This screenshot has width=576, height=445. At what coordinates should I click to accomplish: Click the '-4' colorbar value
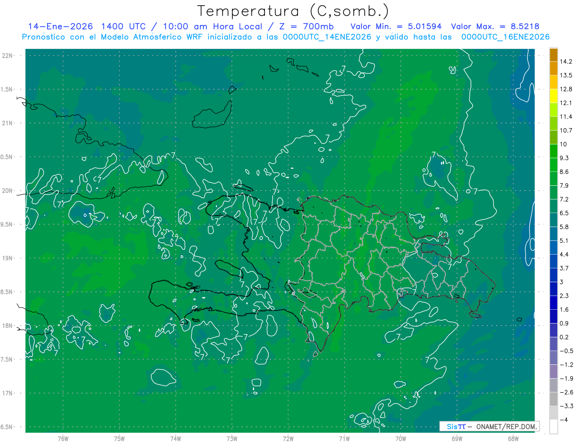(564, 420)
